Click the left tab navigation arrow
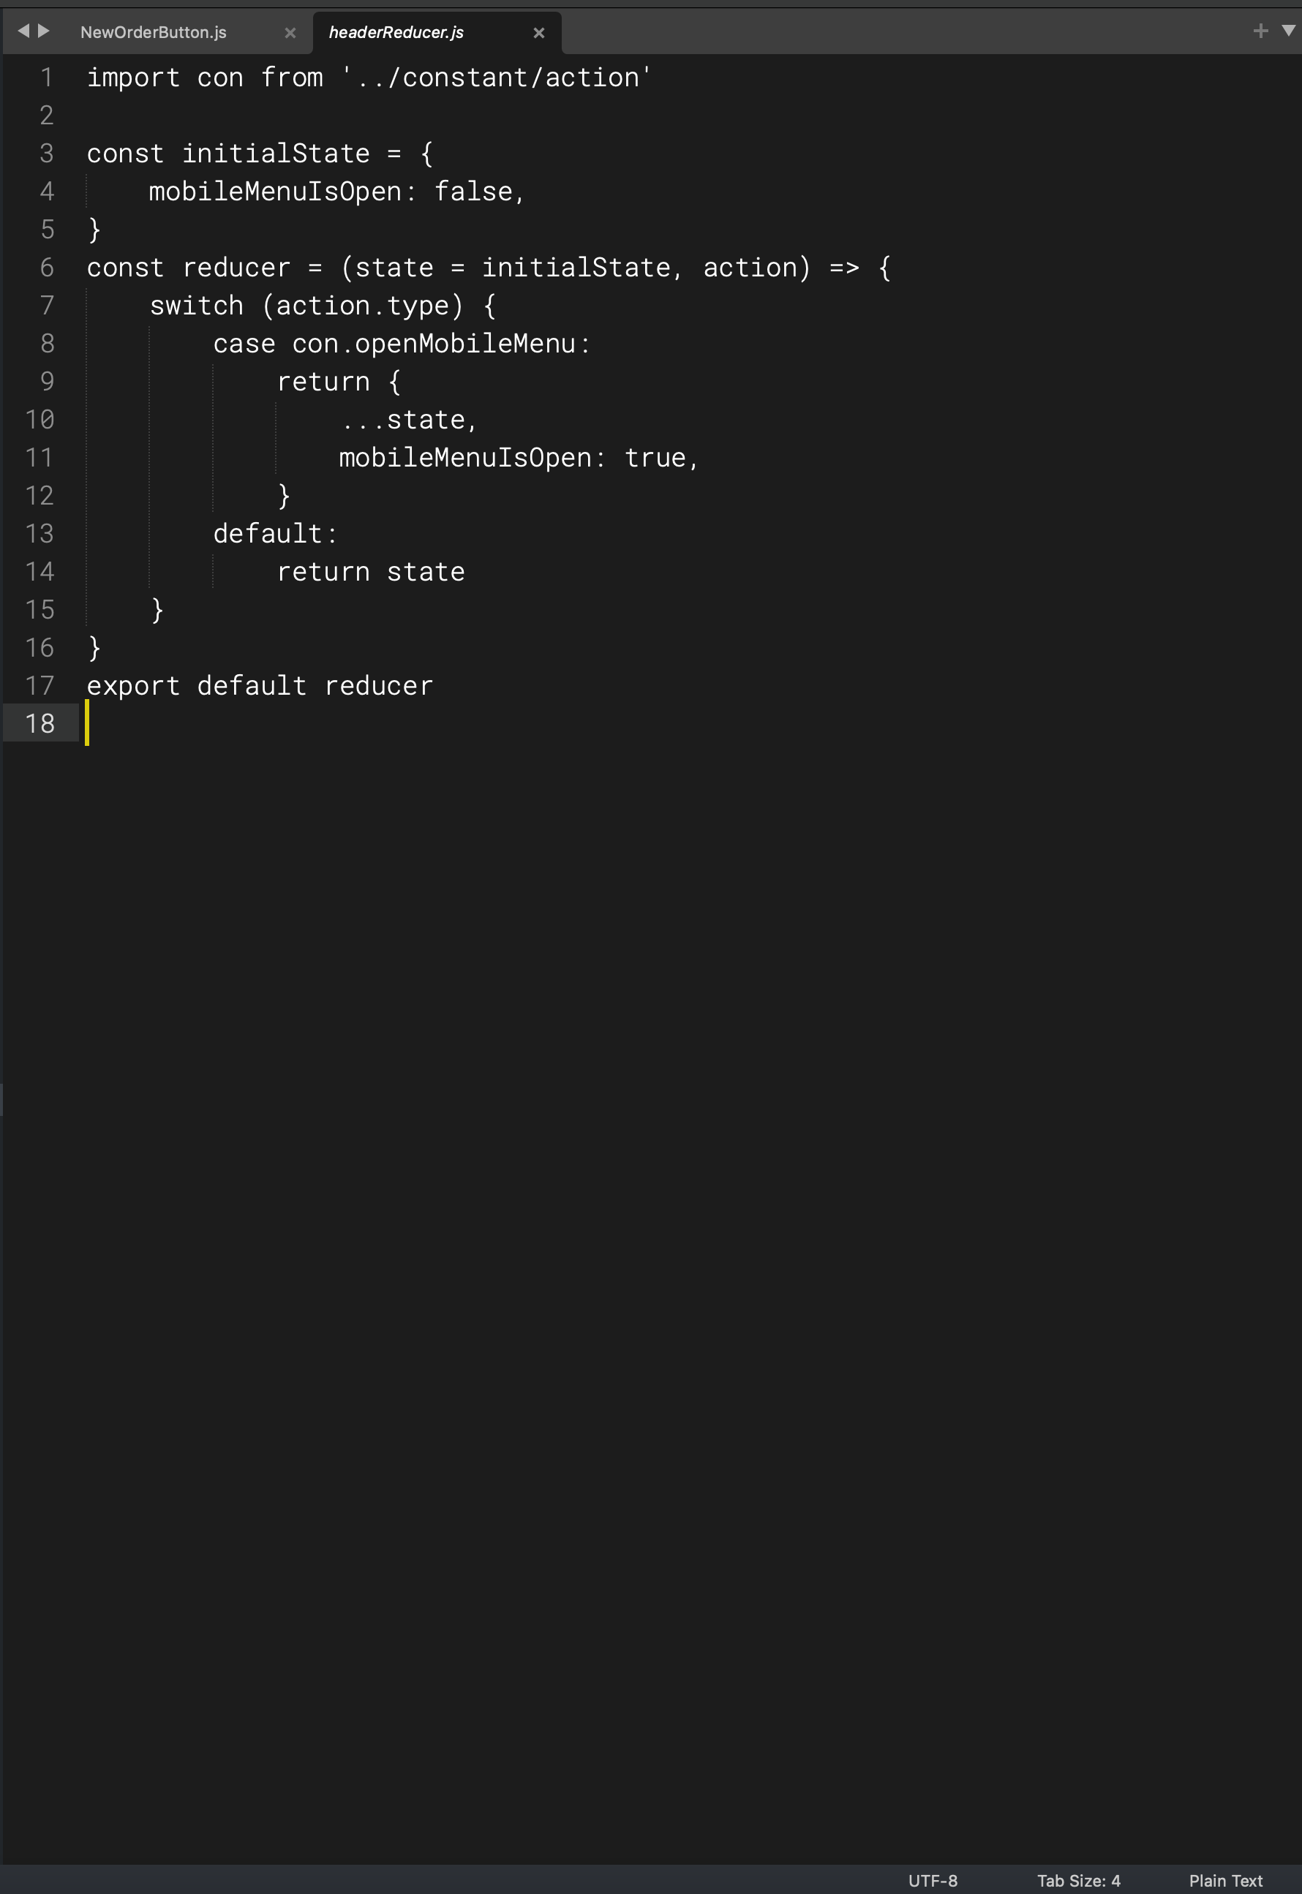1302x1894 pixels. [x=23, y=31]
